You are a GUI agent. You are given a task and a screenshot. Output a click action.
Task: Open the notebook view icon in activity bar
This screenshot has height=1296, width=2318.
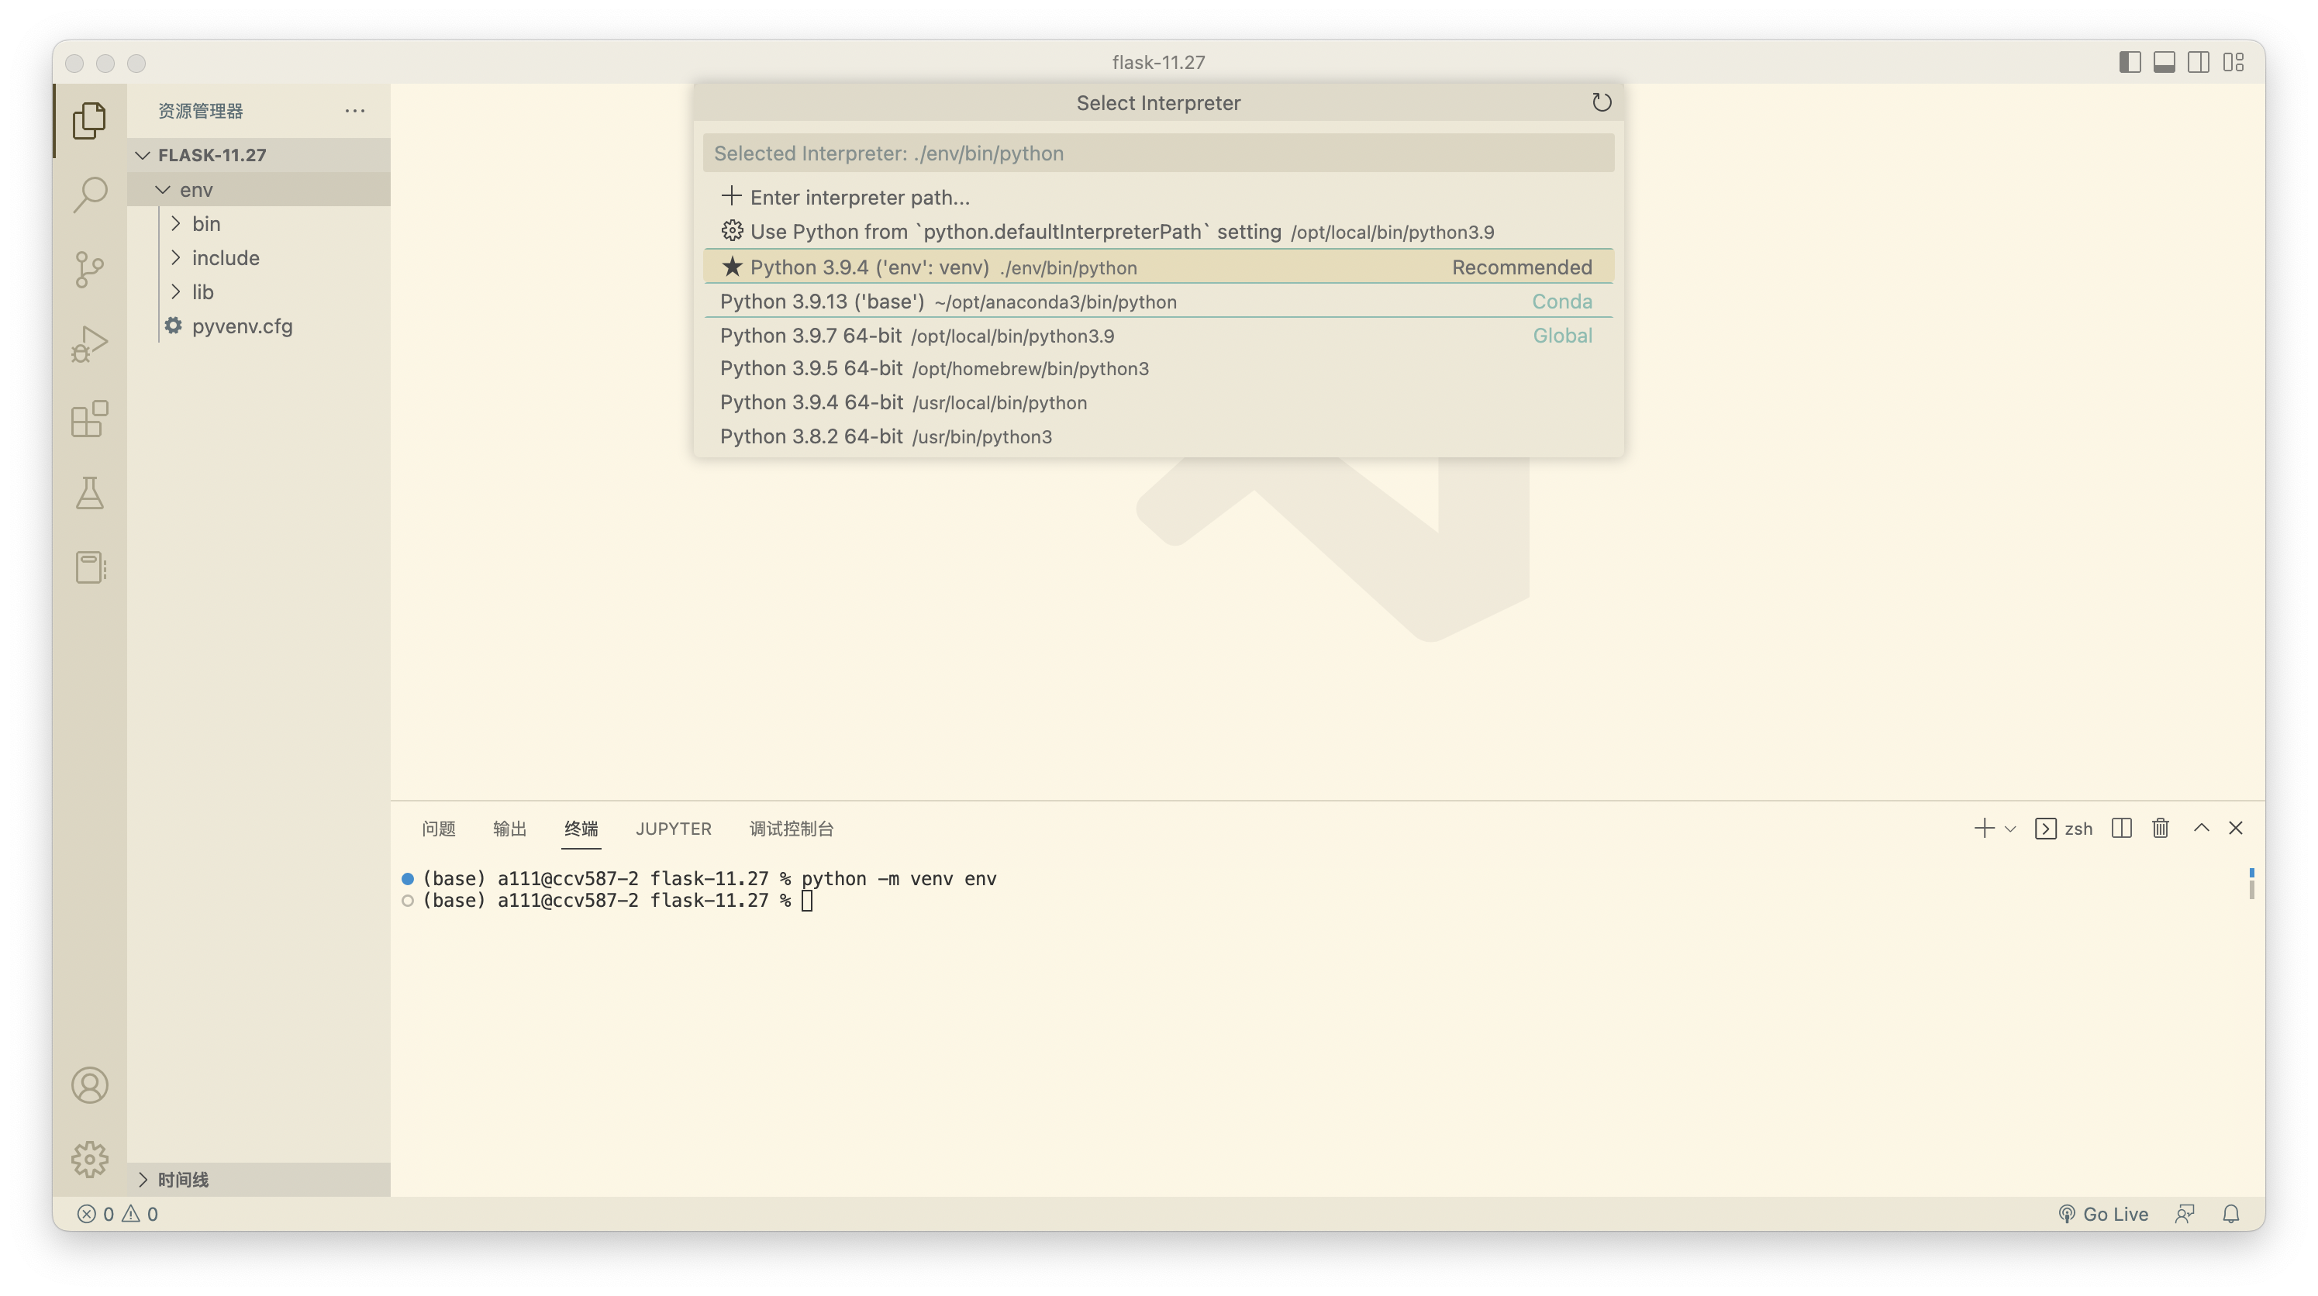tap(89, 568)
